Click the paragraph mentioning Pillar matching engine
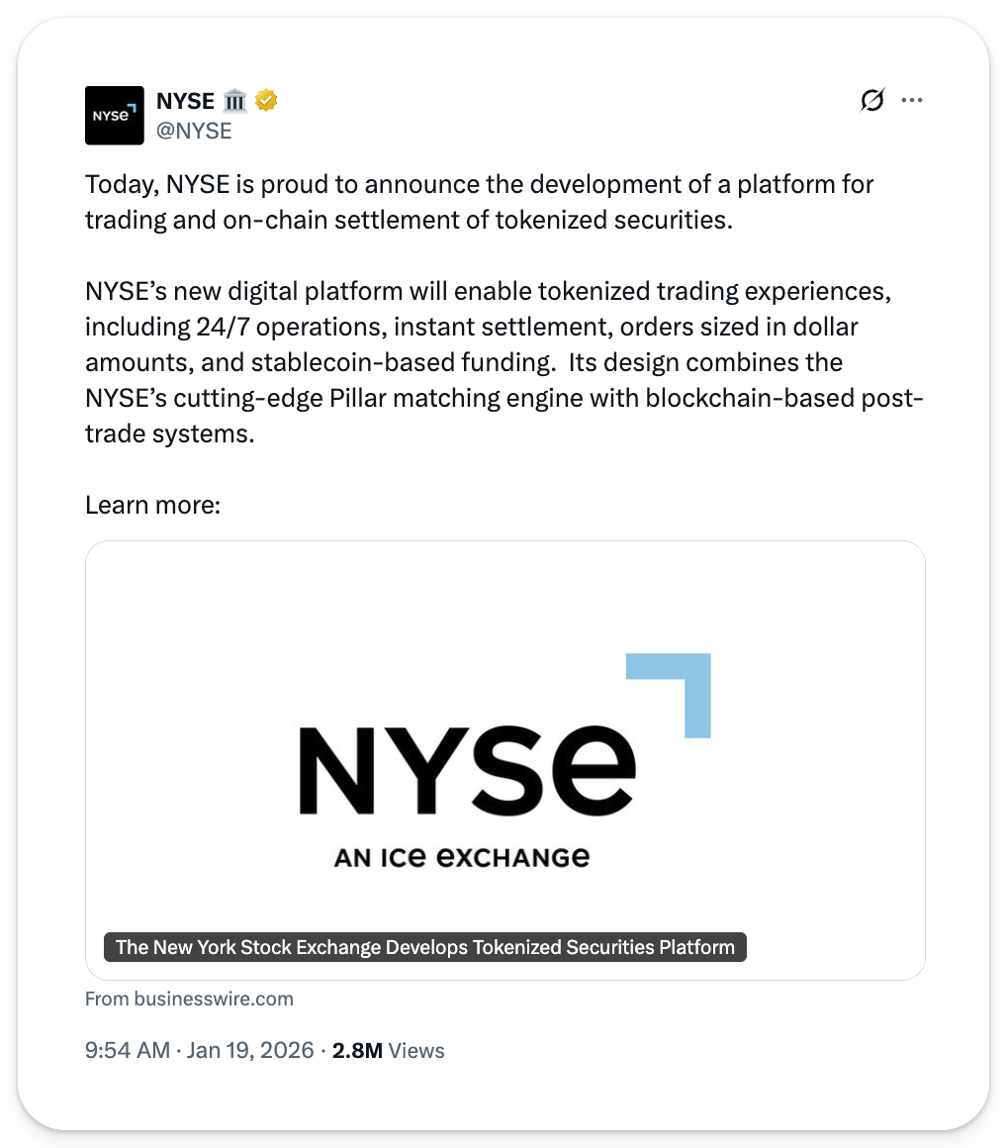Viewport: 1007px width, 1148px height. coord(504,362)
